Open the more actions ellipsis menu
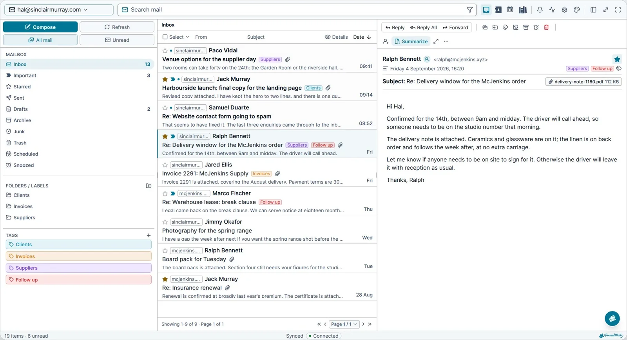 446,41
